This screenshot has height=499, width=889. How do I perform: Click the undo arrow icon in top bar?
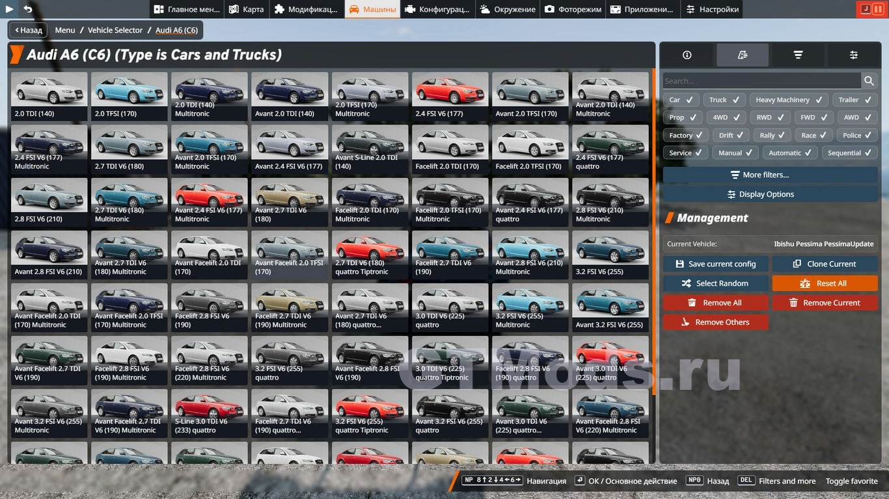[x=28, y=9]
